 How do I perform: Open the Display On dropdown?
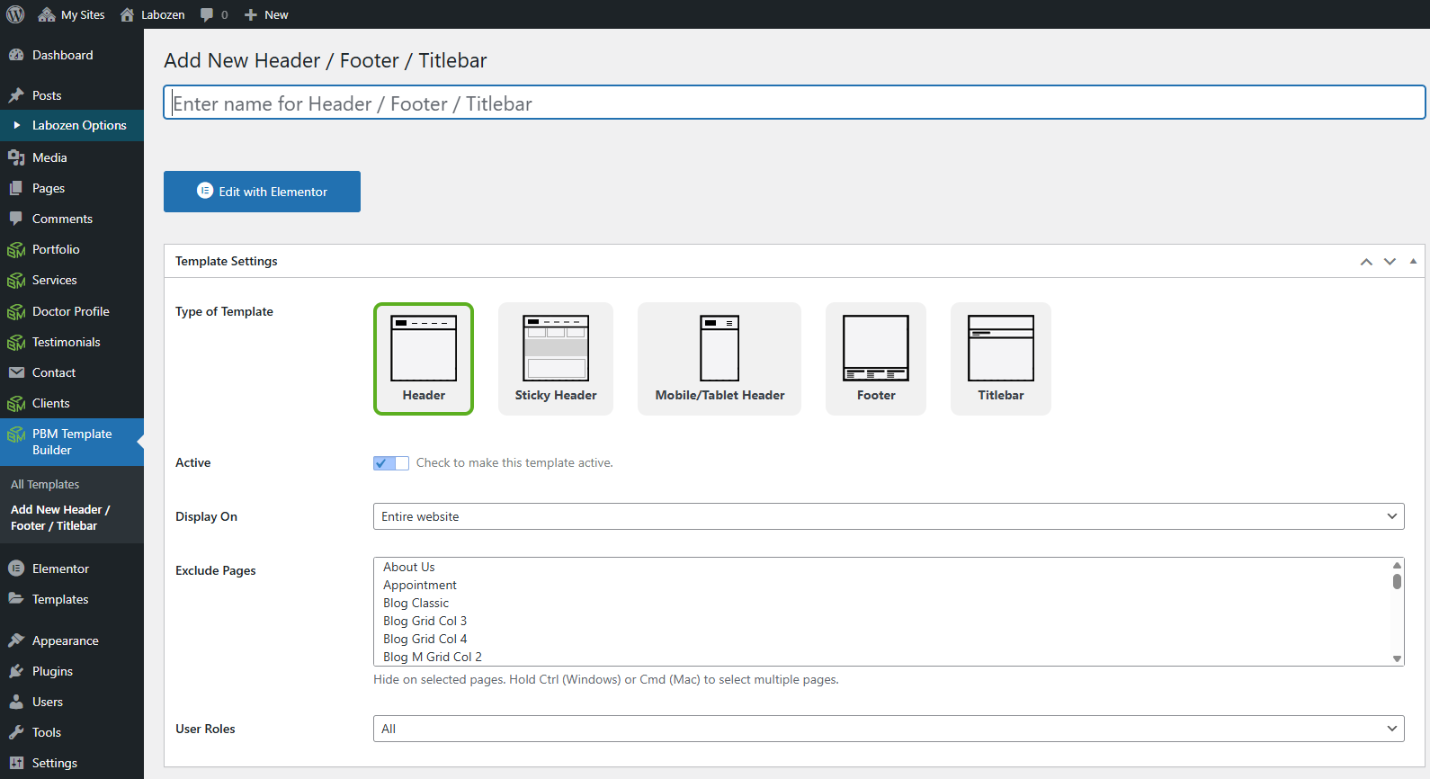[x=888, y=516]
